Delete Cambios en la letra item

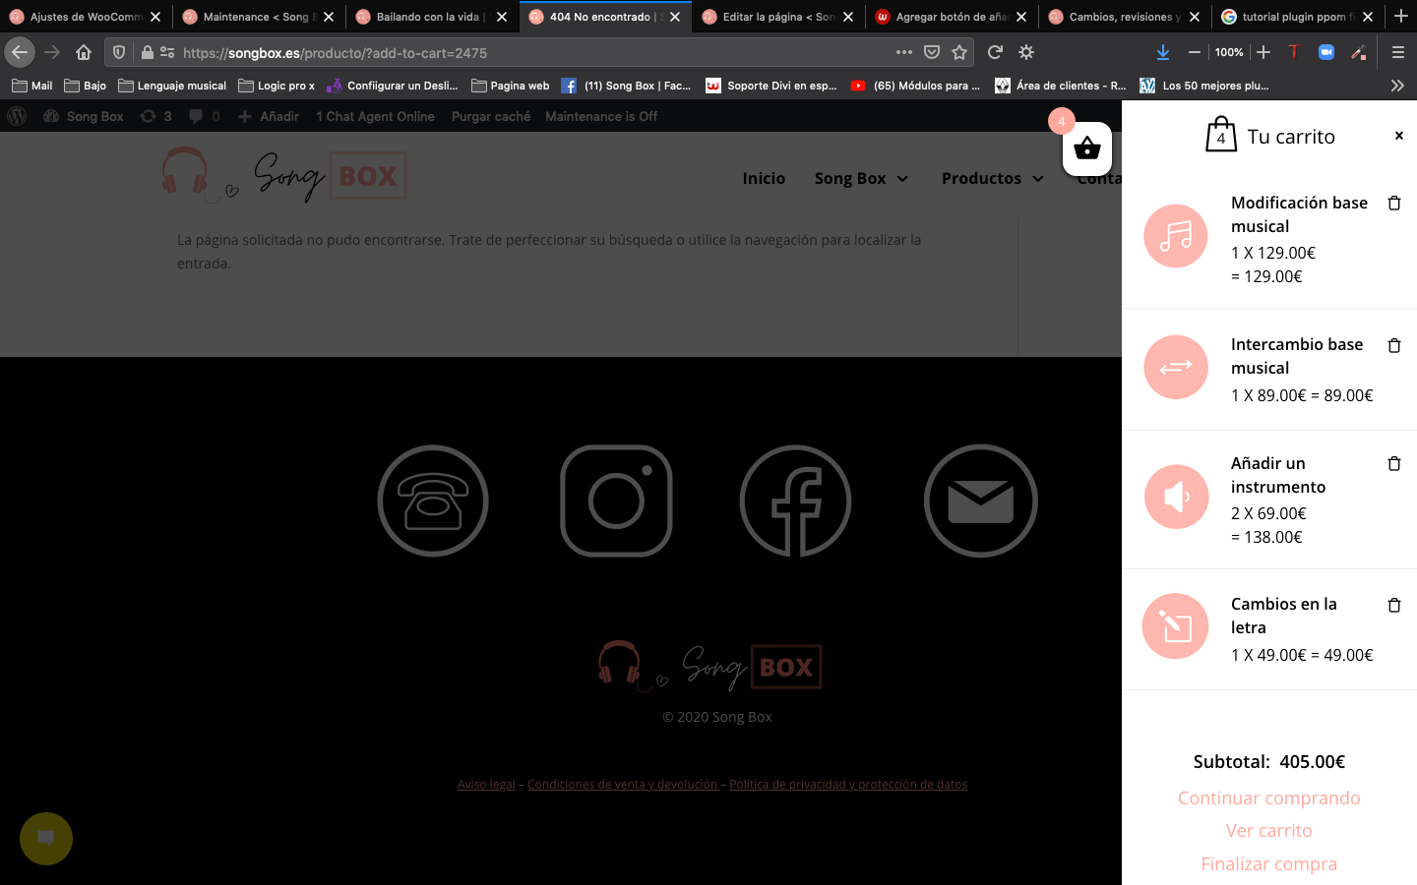pos(1394,605)
